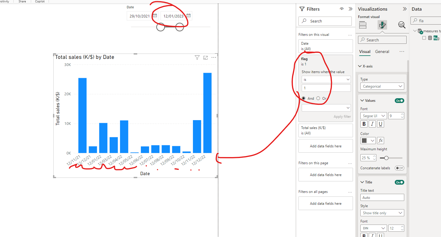Click ellipsis next to Filters on this page
The width and height of the screenshot is (441, 237).
pos(350,163)
